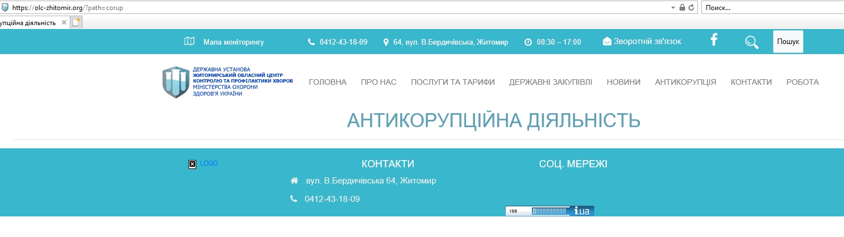Click the envelope icon for Зворотній зв'язок
The height and width of the screenshot is (237, 844).
coord(607,42)
